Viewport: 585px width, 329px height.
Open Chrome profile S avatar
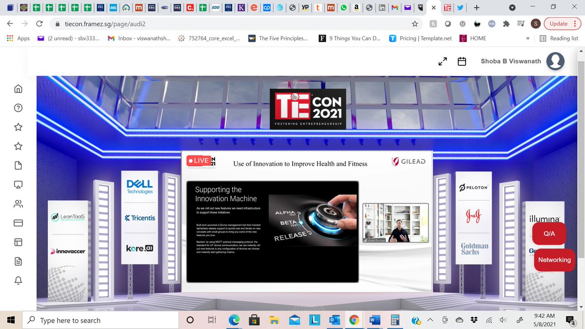click(536, 24)
